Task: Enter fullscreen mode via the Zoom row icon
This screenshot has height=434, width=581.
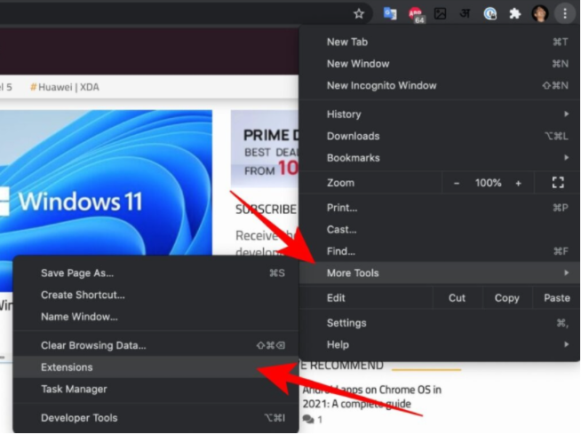Action: pos(558,183)
